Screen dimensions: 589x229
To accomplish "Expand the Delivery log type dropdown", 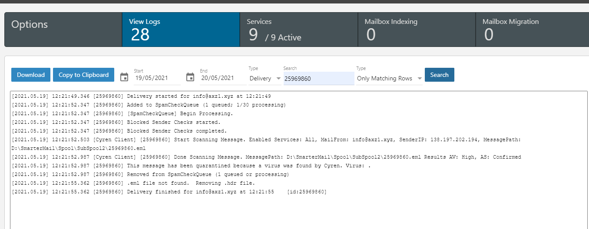I will 265,79.
